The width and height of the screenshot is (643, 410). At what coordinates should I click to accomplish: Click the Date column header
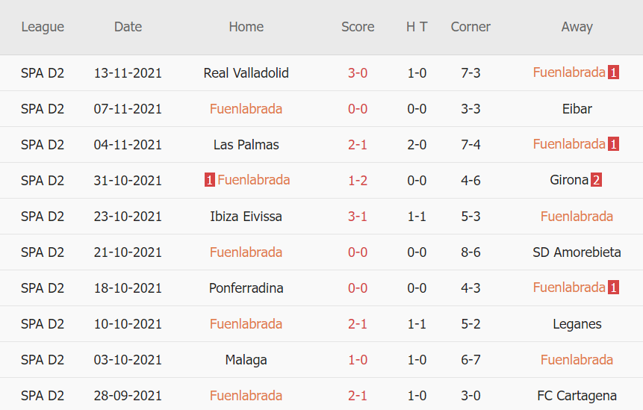coord(128,27)
